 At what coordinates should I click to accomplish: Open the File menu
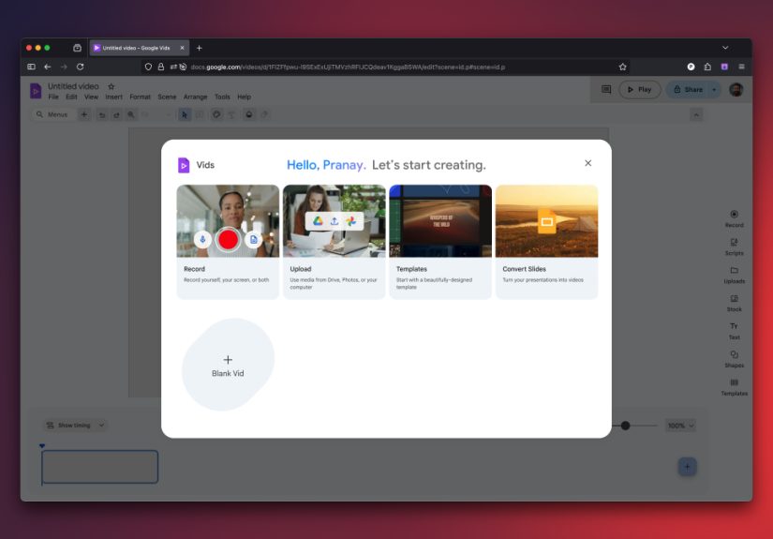(x=53, y=97)
